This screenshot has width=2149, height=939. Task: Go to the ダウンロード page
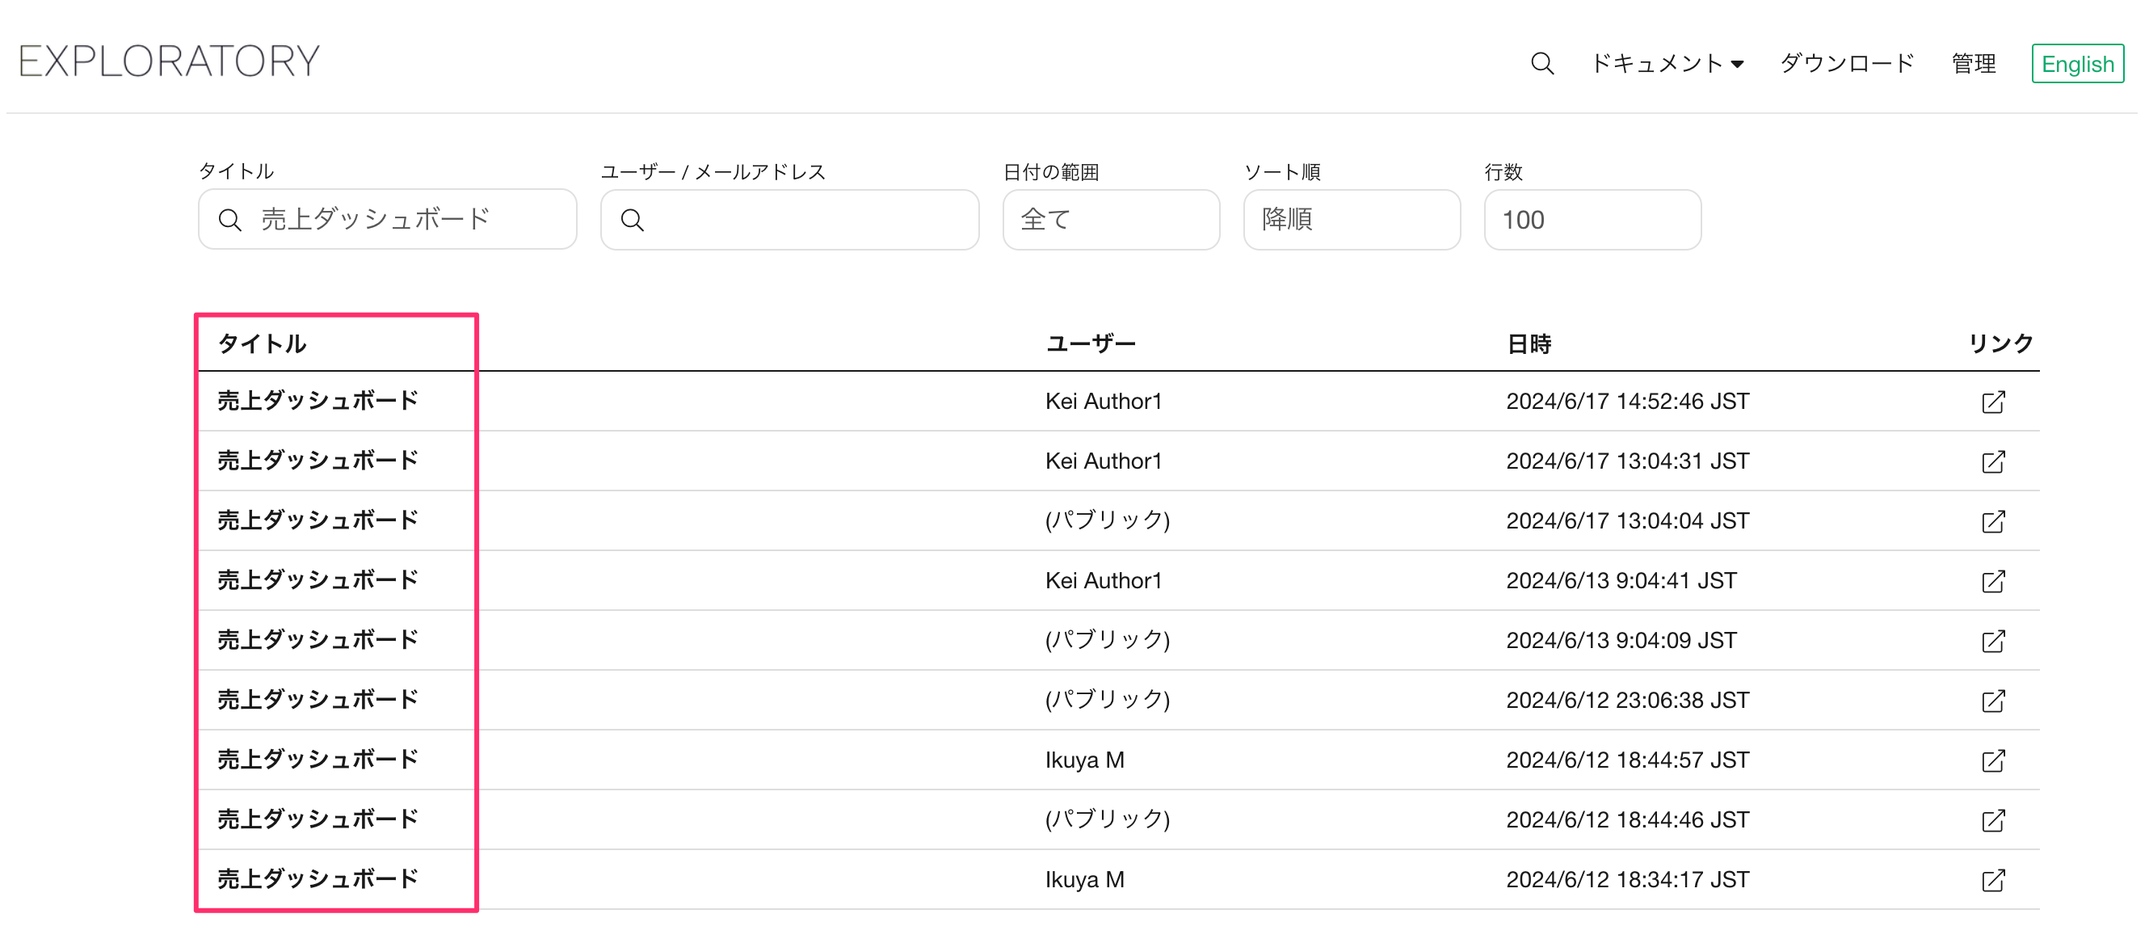click(1847, 63)
